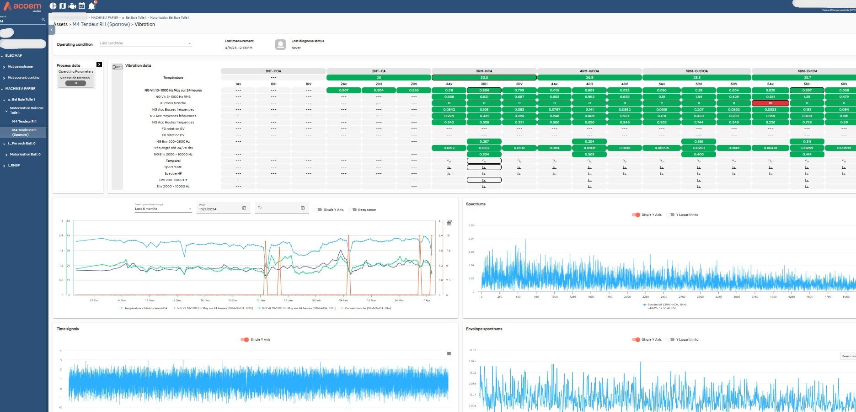Open the Operating condition dropdown
Viewport: 856px width, 412px height.
tap(145, 44)
